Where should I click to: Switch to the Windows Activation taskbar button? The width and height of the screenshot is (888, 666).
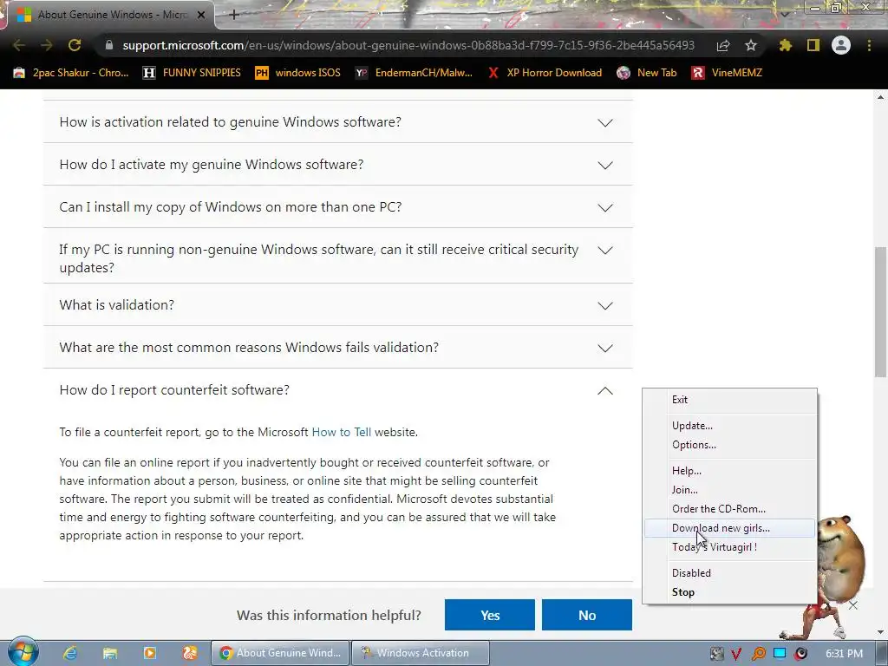pyautogui.click(x=420, y=653)
